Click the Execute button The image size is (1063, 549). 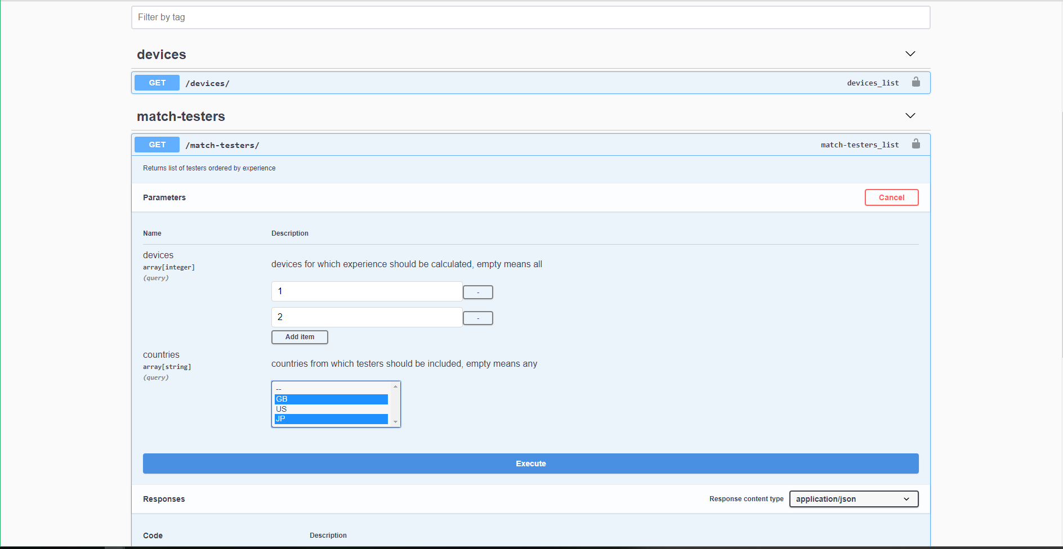coord(530,463)
